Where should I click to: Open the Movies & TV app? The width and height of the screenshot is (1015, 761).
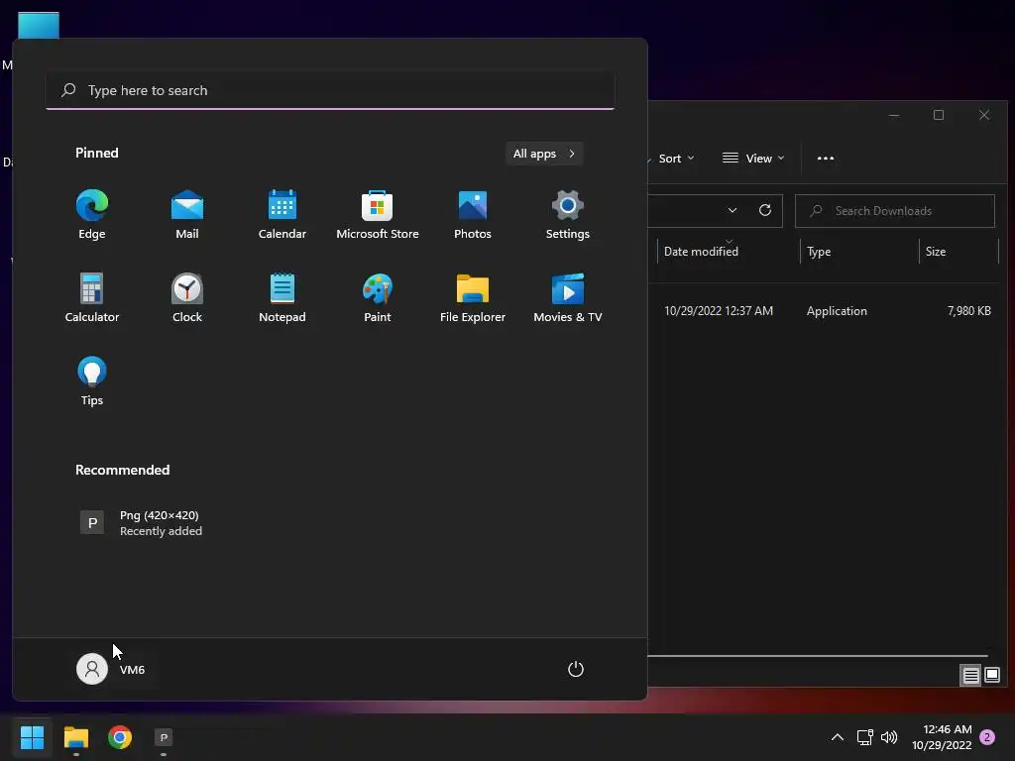568,297
